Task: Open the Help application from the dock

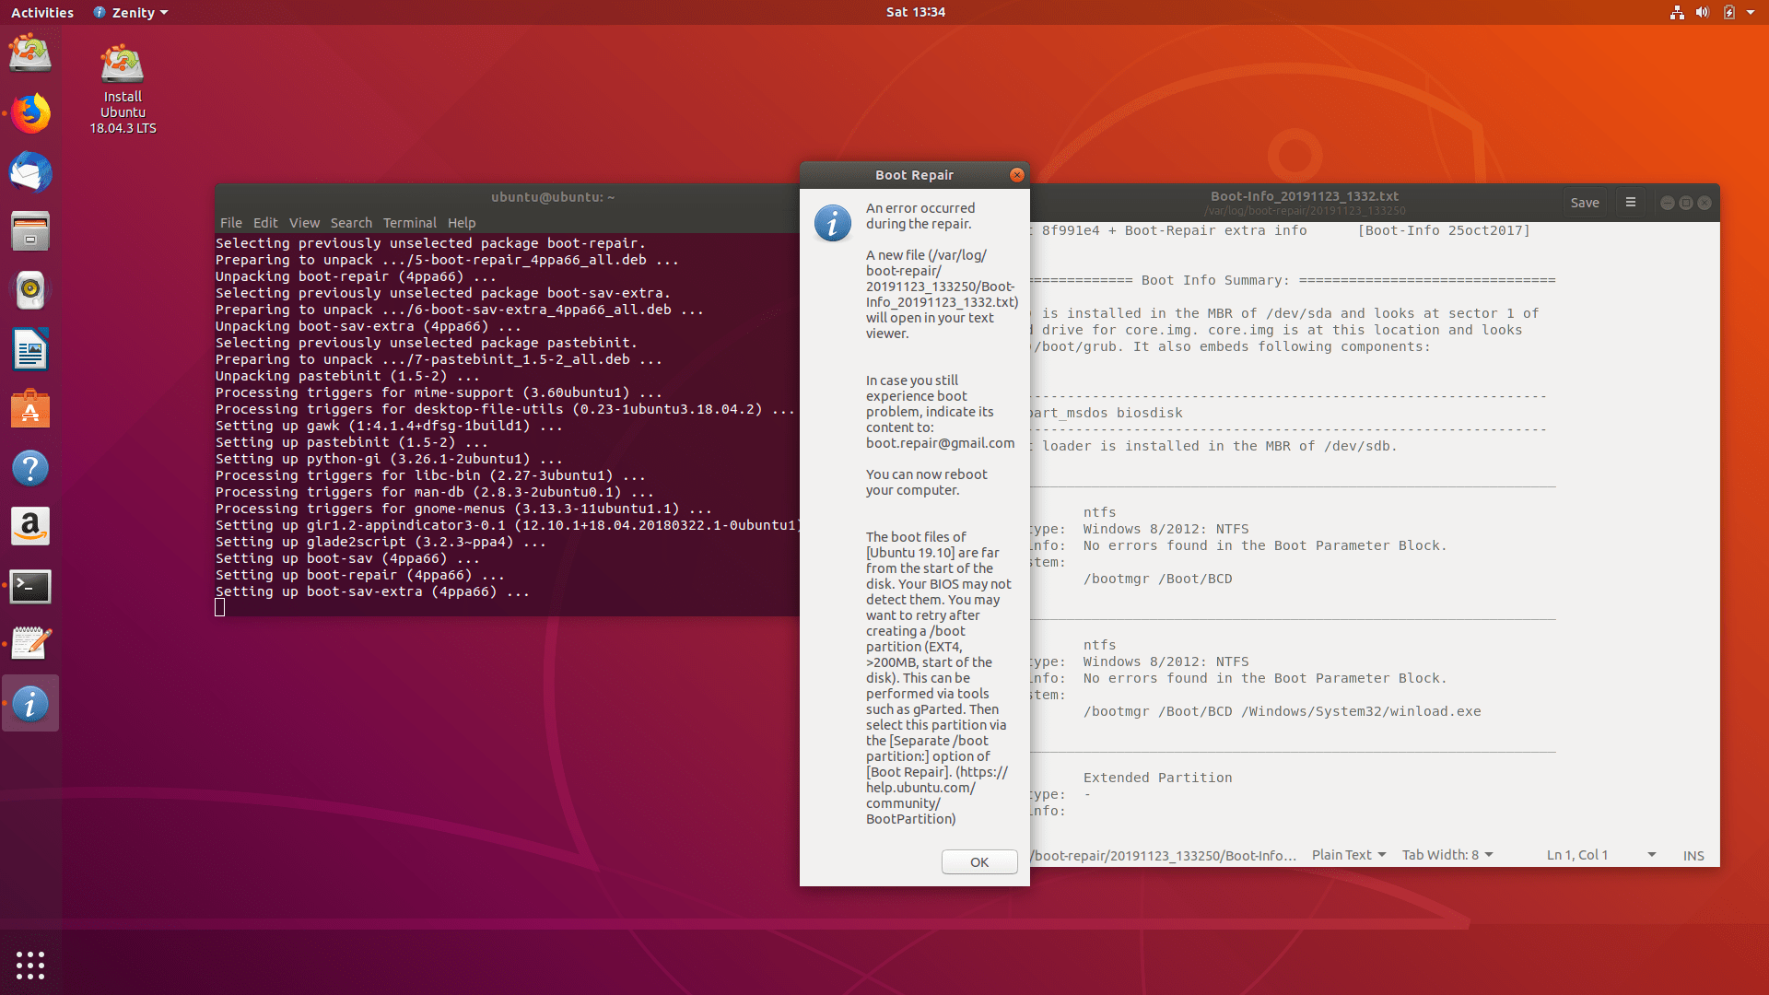Action: pyautogui.click(x=30, y=467)
